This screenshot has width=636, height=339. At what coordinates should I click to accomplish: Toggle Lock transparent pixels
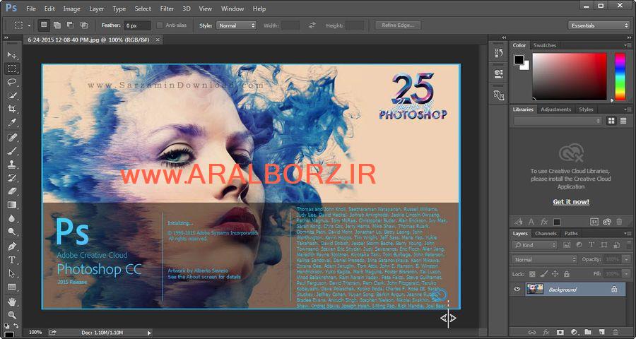pyautogui.click(x=533, y=274)
